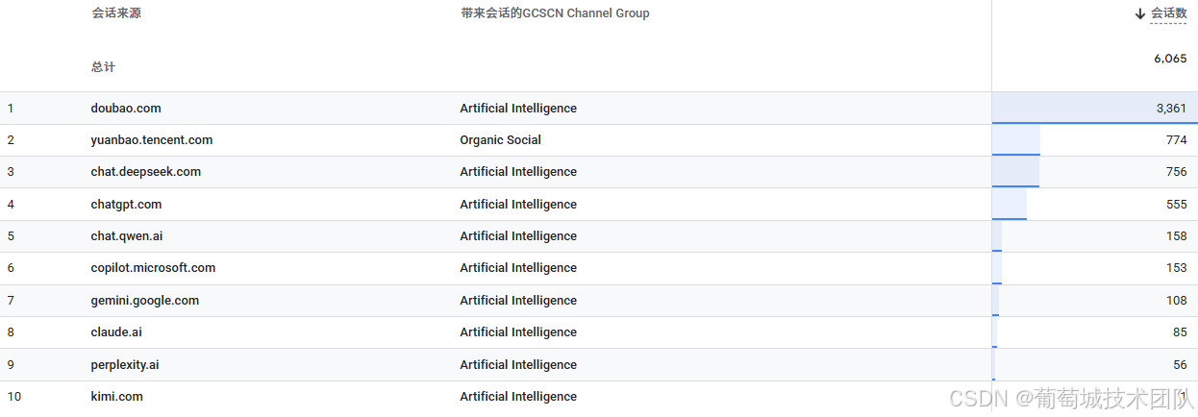Click the sort arrow beside 会话数
Screen dimensions: 1198x417
pos(1140,13)
